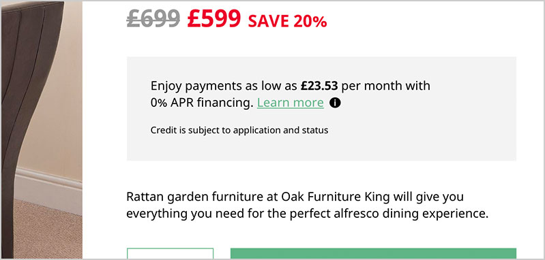Click the carpet area of product photo

48,231
